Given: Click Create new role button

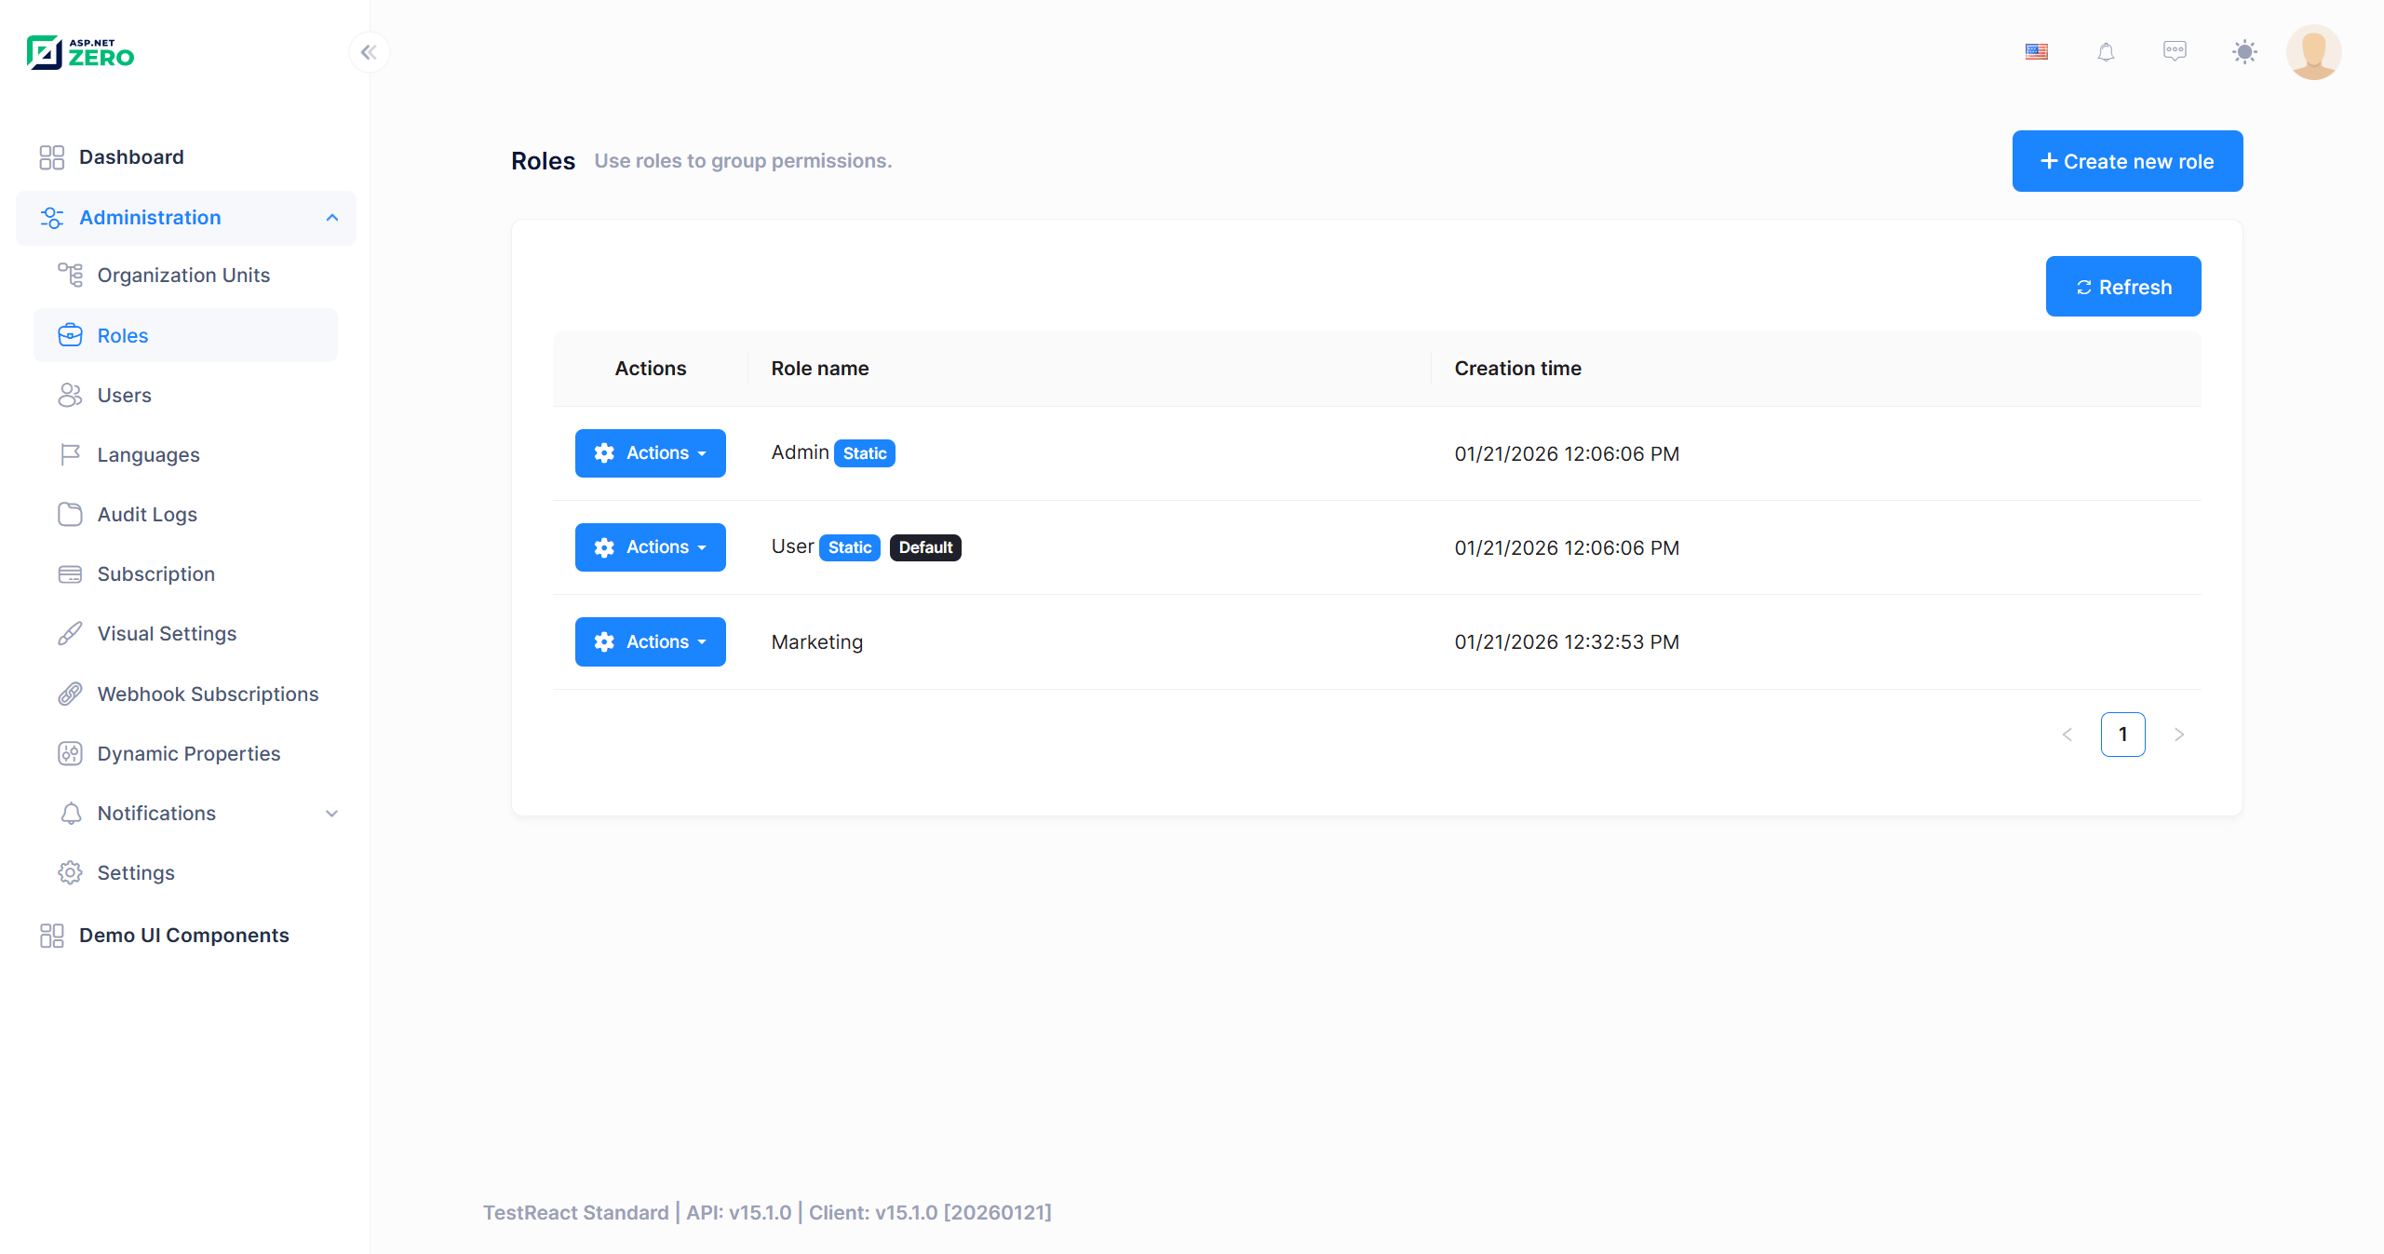Looking at the screenshot, I should (2127, 161).
